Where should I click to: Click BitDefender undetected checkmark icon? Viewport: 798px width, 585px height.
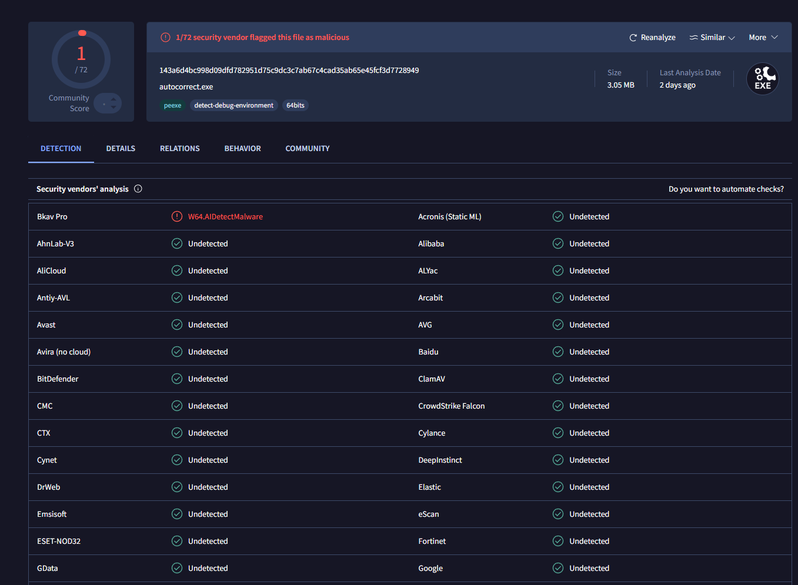177,379
